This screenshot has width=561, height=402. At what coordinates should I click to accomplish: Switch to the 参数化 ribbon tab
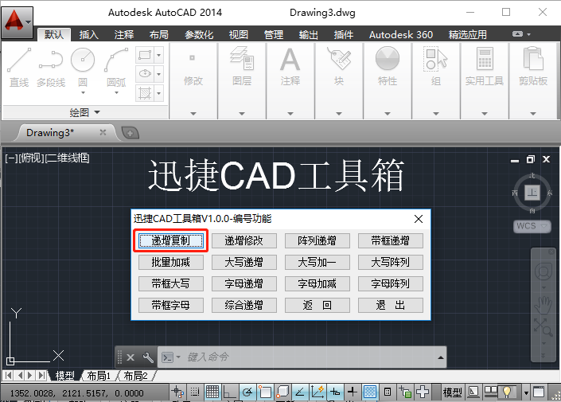coord(199,35)
